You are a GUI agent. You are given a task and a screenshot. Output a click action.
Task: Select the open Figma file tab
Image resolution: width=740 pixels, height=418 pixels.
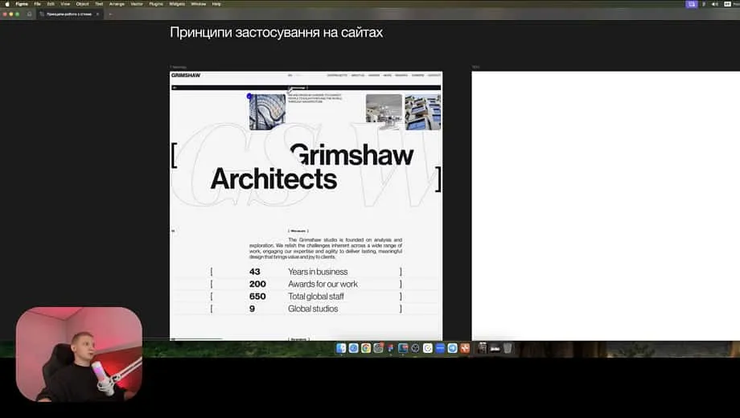pos(69,14)
